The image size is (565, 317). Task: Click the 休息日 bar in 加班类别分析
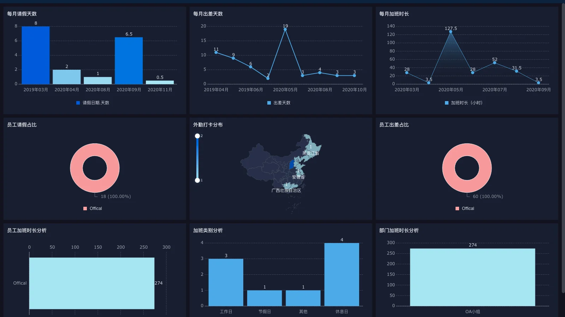(x=341, y=274)
